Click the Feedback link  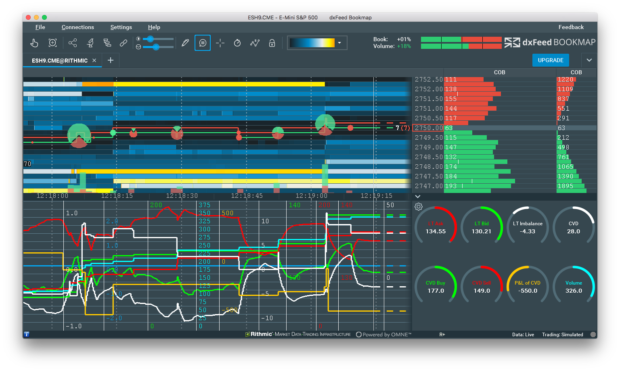point(571,27)
